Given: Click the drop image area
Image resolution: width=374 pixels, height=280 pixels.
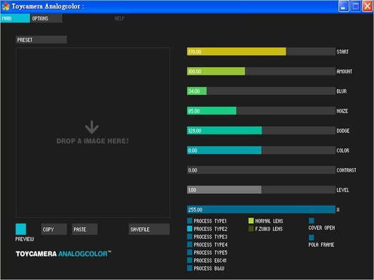Looking at the screenshot, I should click(x=93, y=133).
